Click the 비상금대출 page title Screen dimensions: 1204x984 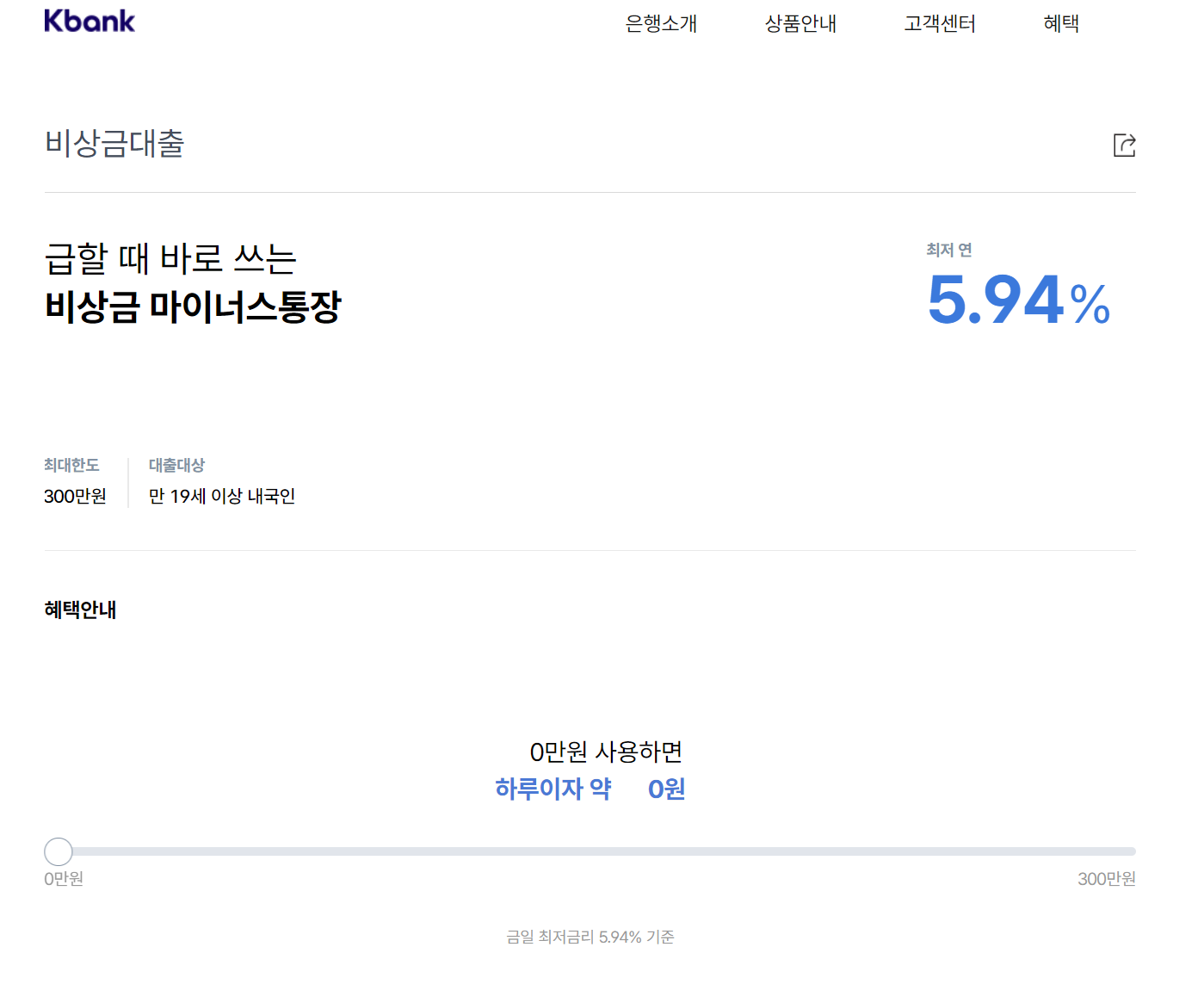[x=114, y=143]
